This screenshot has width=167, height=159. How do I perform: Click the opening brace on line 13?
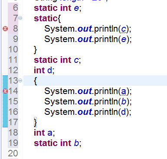35,81
